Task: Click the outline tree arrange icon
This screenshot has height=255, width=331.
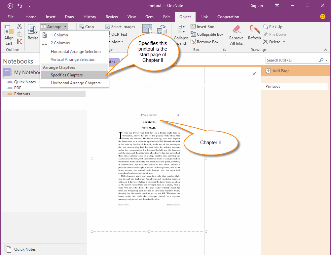Action: 19,42
